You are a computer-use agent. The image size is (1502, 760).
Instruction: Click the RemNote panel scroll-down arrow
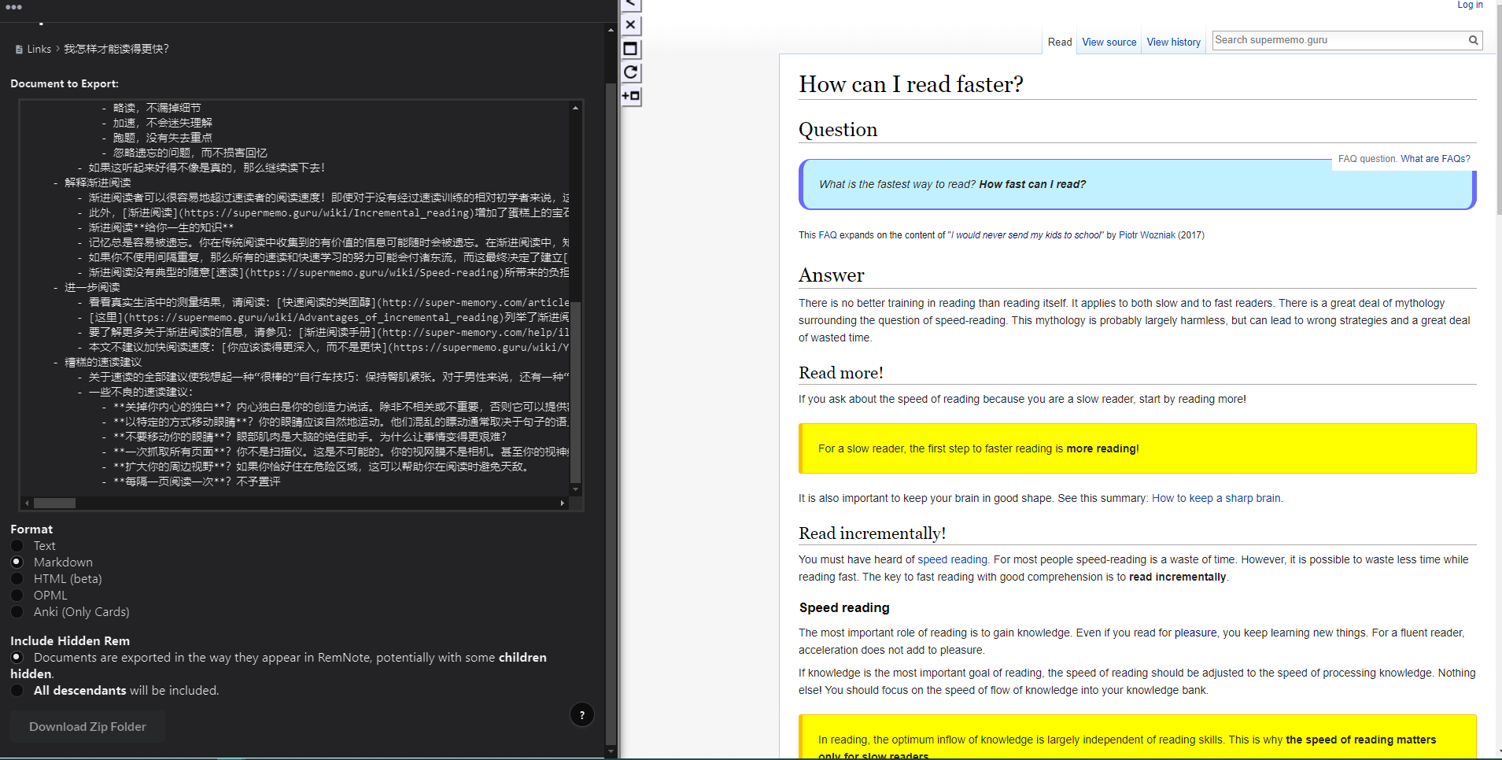pos(611,752)
